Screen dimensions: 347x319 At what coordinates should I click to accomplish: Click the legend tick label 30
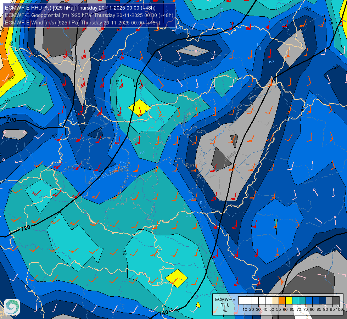pos(258,309)
